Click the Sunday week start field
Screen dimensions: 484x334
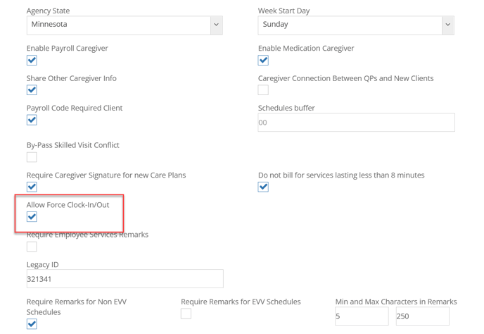tap(350, 25)
